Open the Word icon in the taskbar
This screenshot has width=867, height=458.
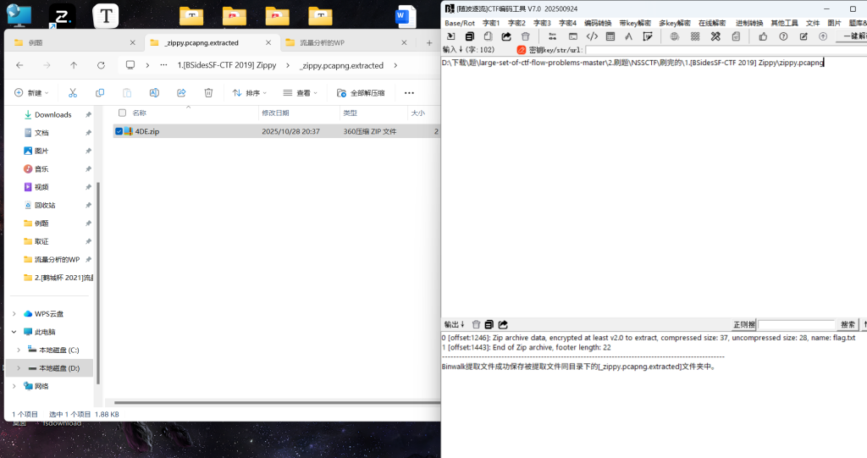point(406,15)
